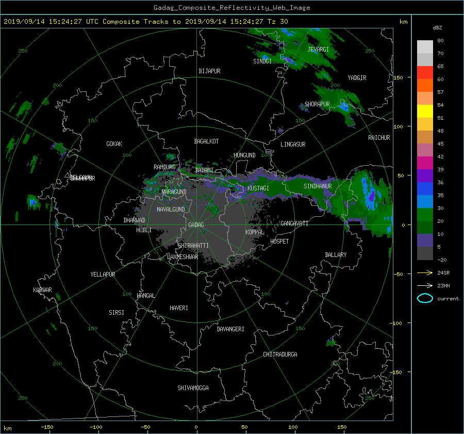This screenshot has width=464, height=434.
Task: Click the 2019/09/14 15:24:27 UTC Composite Tracks header
Action: coord(145,22)
